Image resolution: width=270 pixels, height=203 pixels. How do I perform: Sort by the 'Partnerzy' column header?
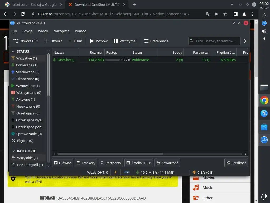point(197,53)
